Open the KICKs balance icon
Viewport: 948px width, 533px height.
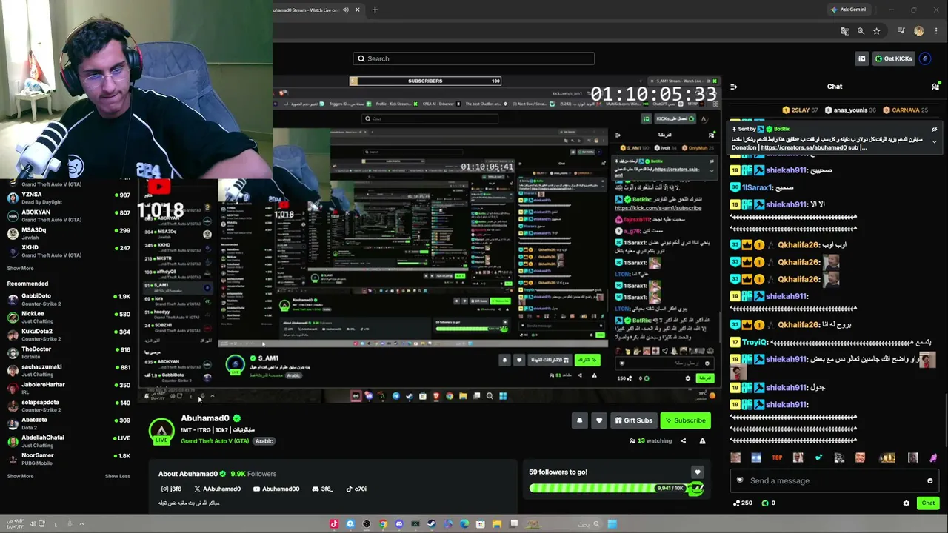click(766, 503)
